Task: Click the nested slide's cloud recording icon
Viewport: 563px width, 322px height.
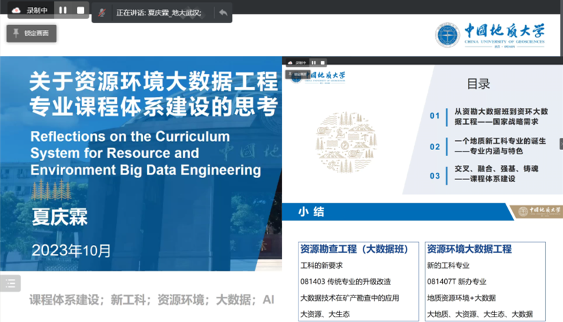Action: 290,63
